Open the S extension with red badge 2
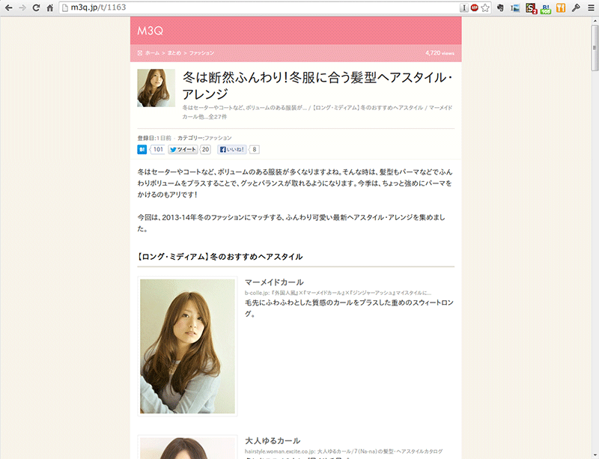Viewport: 599px width, 459px height. pyautogui.click(x=531, y=8)
